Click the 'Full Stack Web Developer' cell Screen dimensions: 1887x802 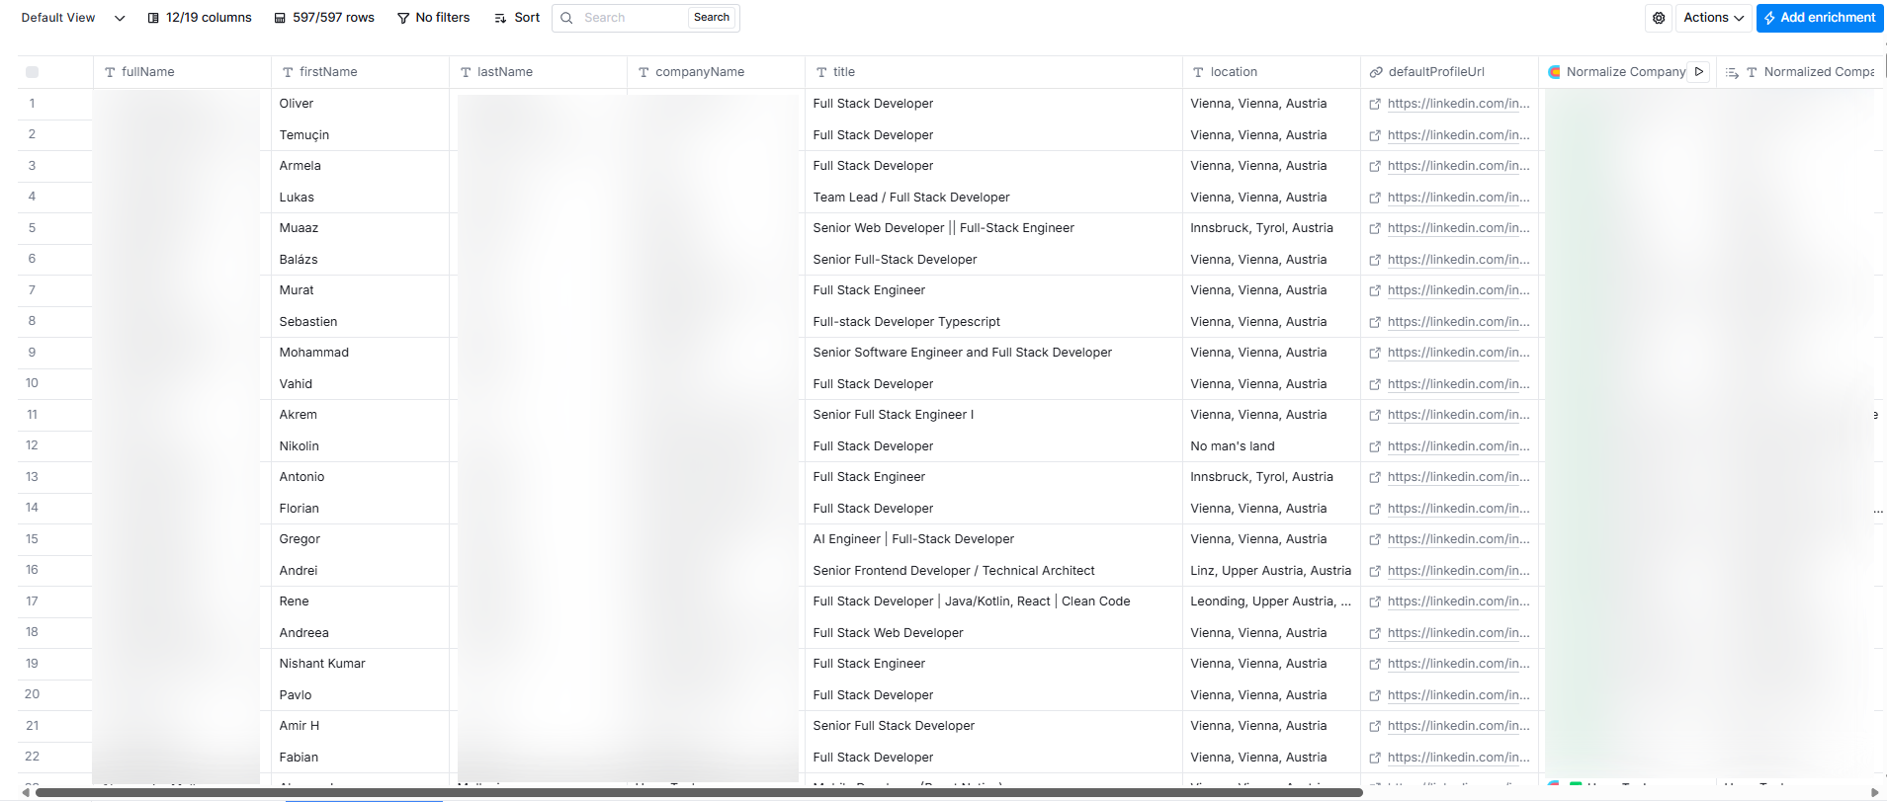(x=993, y=633)
